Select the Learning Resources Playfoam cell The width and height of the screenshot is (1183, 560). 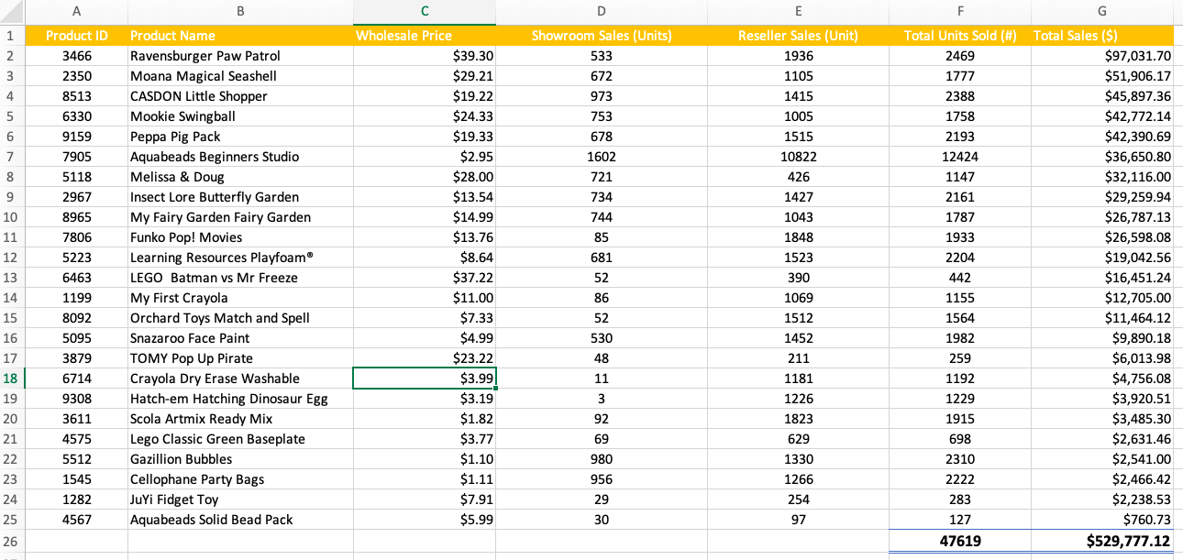pos(240,258)
